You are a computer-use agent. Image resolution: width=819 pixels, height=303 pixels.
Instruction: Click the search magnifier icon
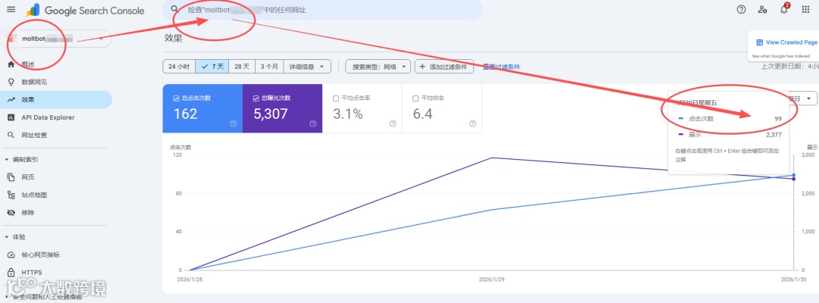[x=175, y=9]
